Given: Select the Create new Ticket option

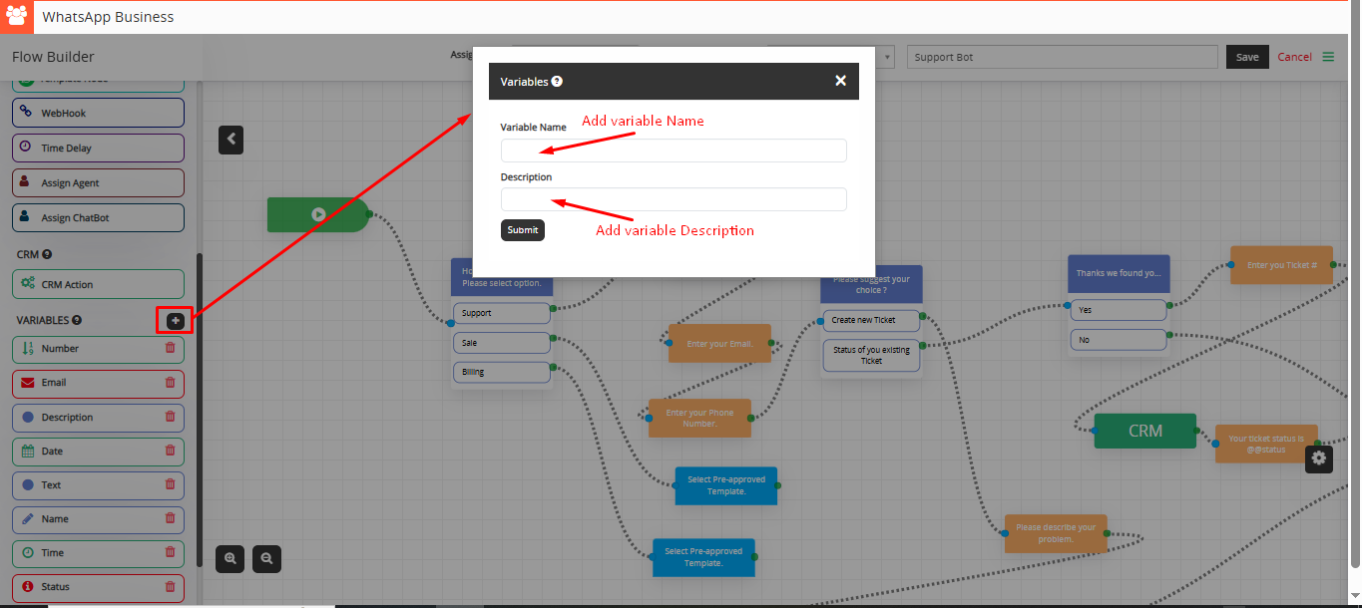Looking at the screenshot, I should [x=871, y=320].
